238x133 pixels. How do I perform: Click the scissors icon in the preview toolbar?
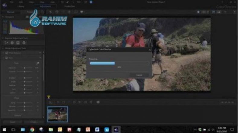pyautogui.click(x=50, y=12)
